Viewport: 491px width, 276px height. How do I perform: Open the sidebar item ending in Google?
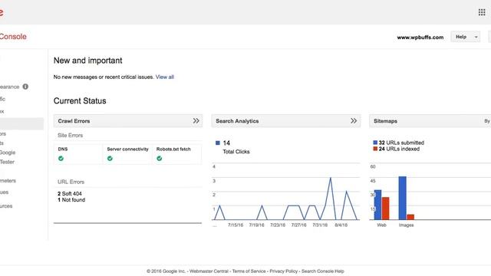pyautogui.click(x=8, y=153)
